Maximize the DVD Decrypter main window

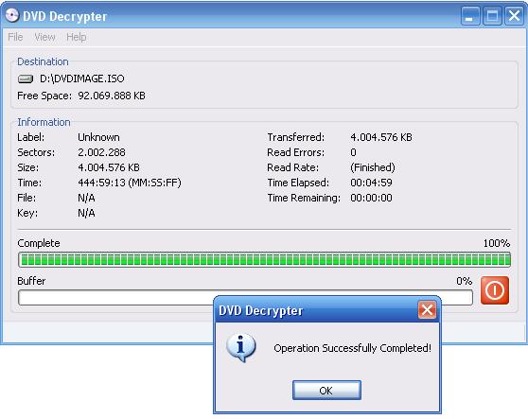(x=492, y=16)
